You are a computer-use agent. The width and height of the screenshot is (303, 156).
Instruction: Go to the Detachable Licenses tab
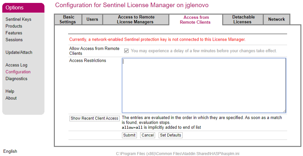pos(243,19)
